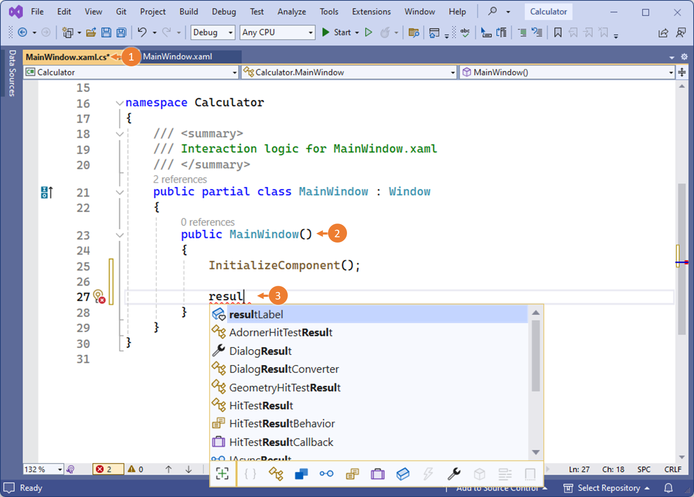Viewport: 694px width, 497px height.
Task: Click the Navigate Backward arrow icon
Action: tap(23, 32)
